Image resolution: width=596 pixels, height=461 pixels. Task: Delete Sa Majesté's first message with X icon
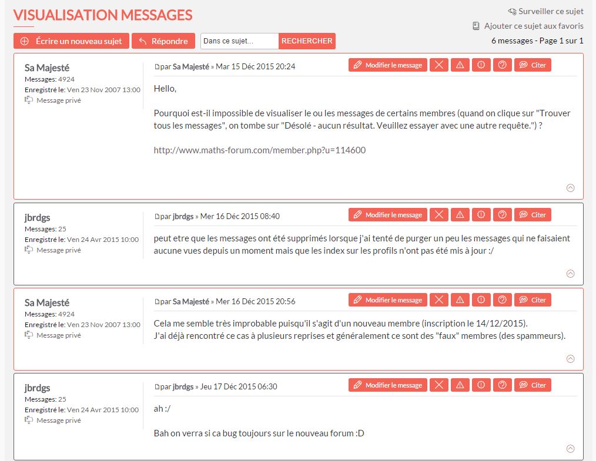tap(438, 65)
